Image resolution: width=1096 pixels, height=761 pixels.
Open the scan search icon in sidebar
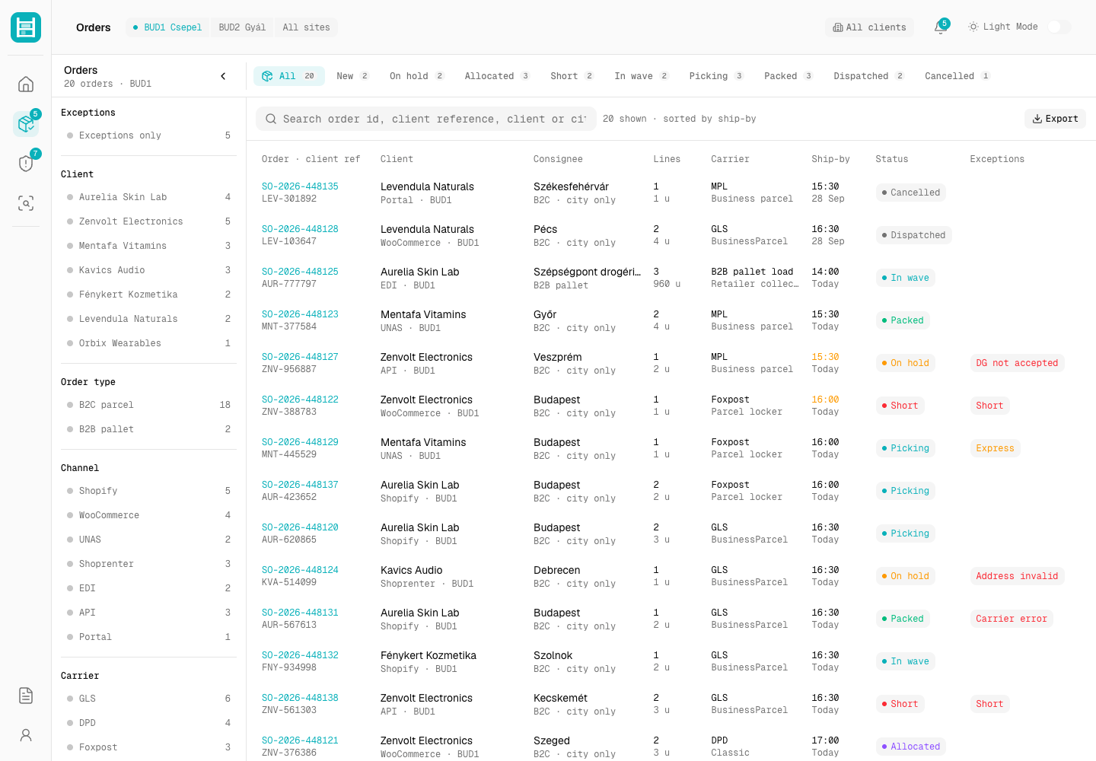pos(26,203)
